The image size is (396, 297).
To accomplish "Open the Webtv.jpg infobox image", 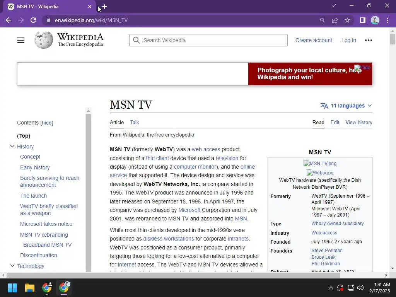I will click(x=320, y=173).
